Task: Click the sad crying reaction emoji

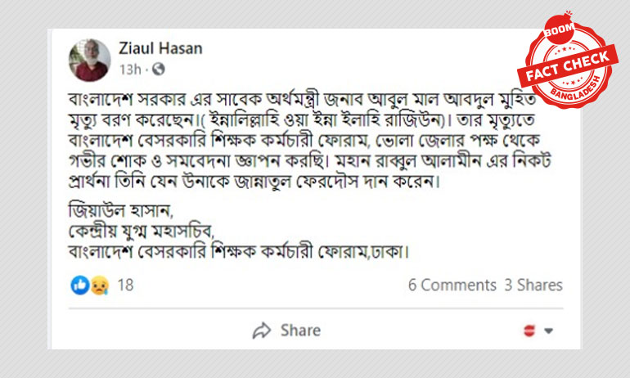Action: [99, 286]
